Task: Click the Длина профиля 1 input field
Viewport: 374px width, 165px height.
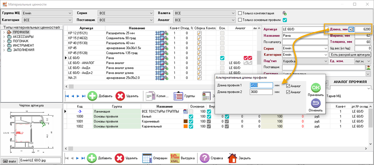Action: pyautogui.click(x=261, y=85)
